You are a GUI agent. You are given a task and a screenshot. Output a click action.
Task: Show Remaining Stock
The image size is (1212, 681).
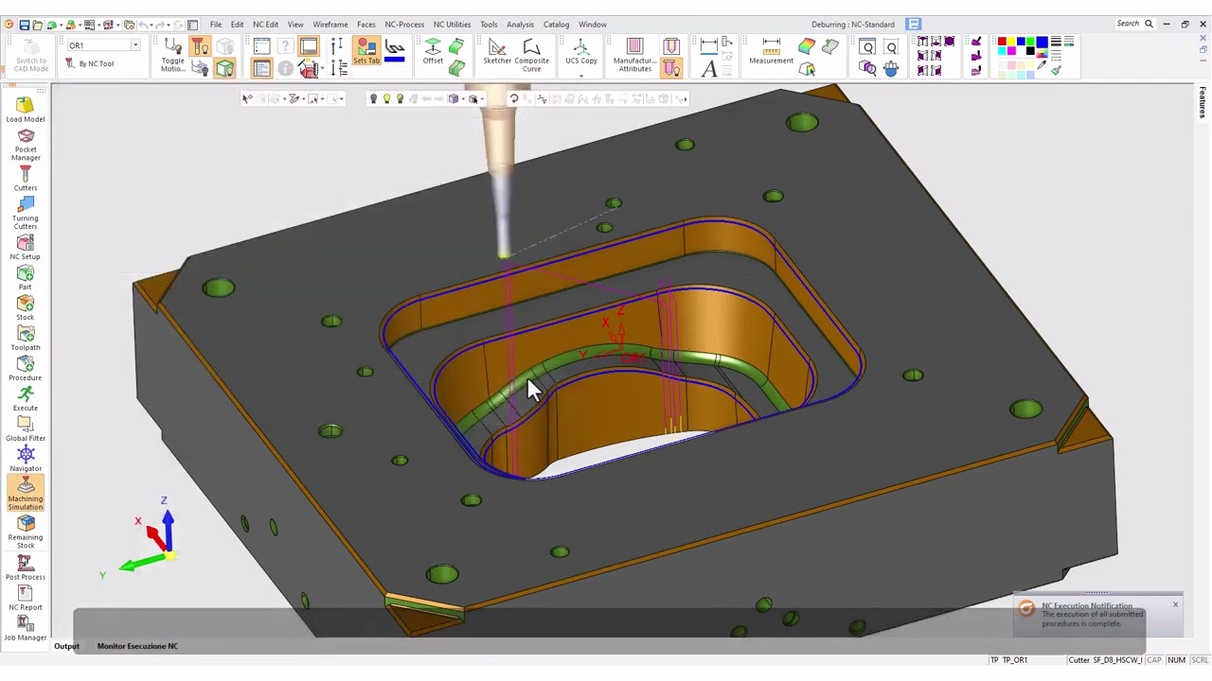[x=26, y=533]
